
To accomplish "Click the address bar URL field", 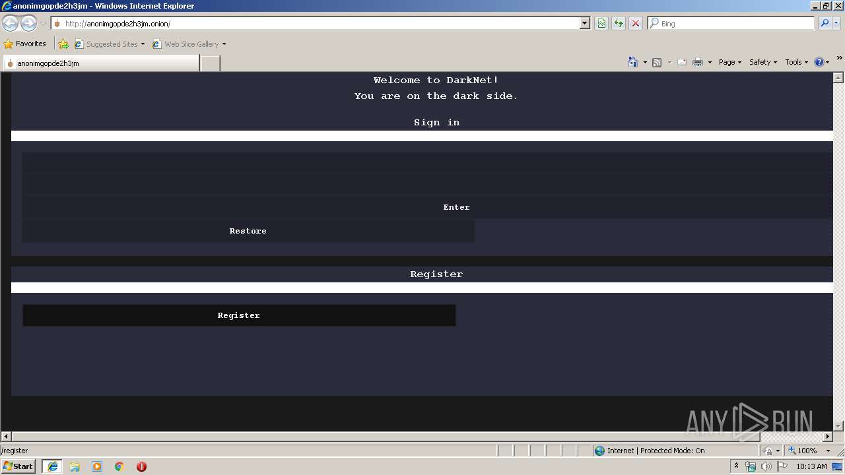I will click(x=315, y=24).
